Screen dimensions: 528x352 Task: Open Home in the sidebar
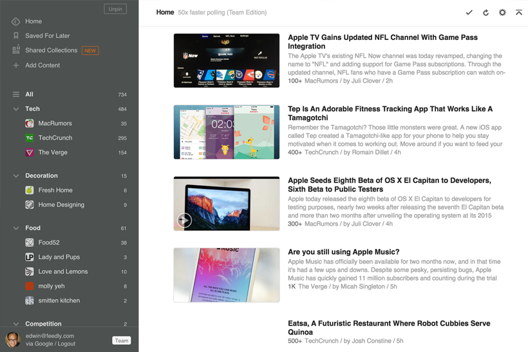click(x=33, y=21)
